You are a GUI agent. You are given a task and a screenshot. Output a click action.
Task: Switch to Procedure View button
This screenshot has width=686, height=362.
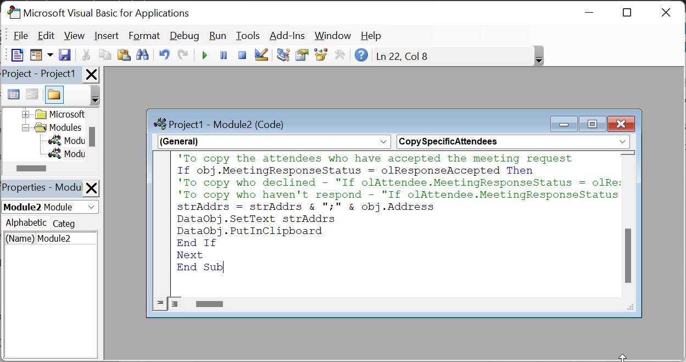click(160, 303)
